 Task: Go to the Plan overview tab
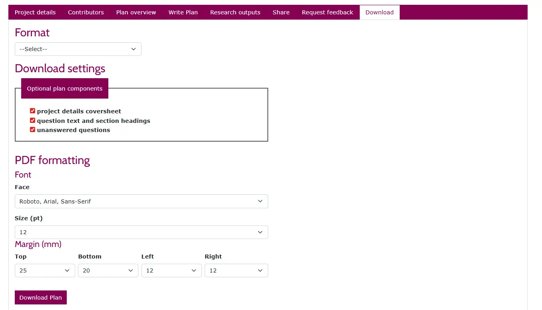(136, 12)
